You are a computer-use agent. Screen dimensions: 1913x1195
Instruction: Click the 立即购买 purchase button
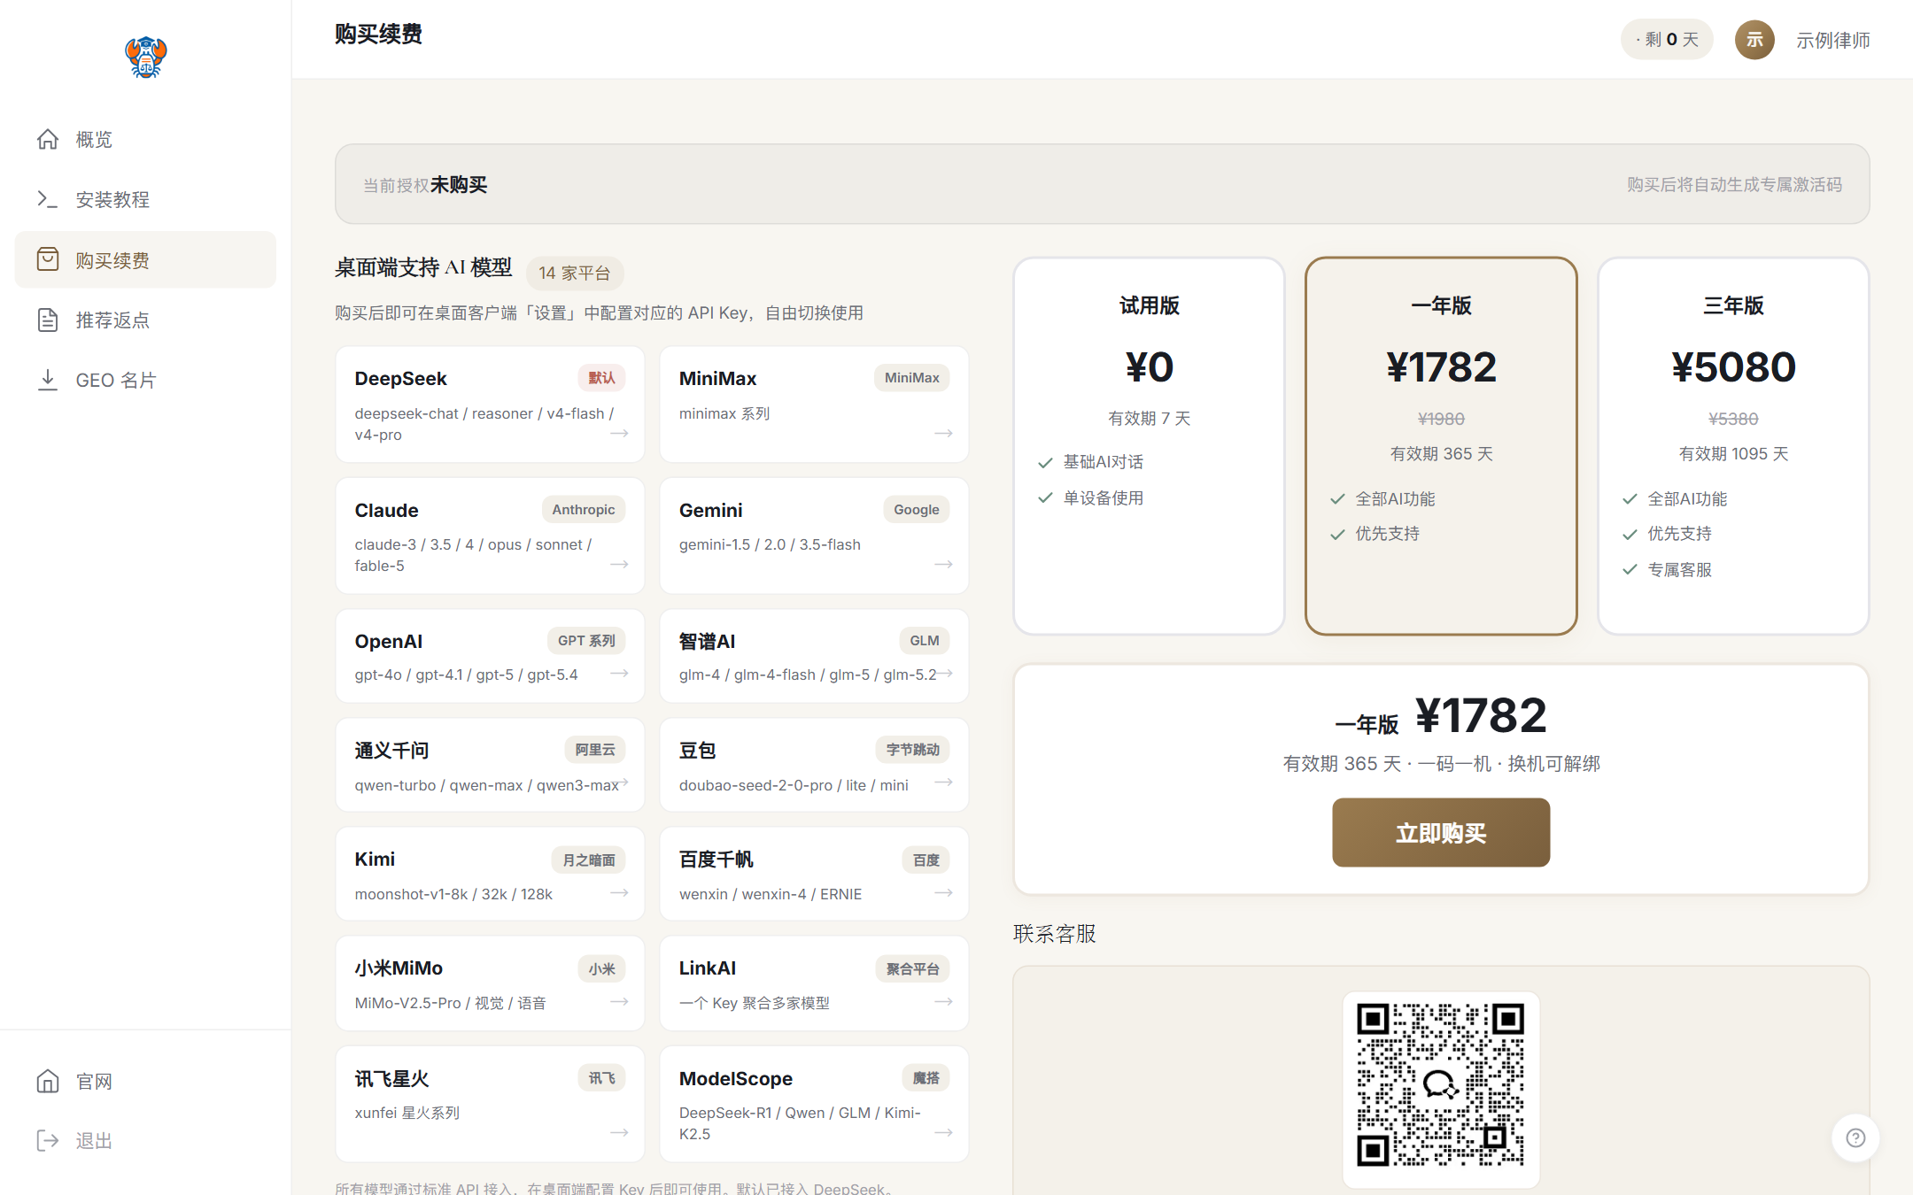click(1441, 833)
